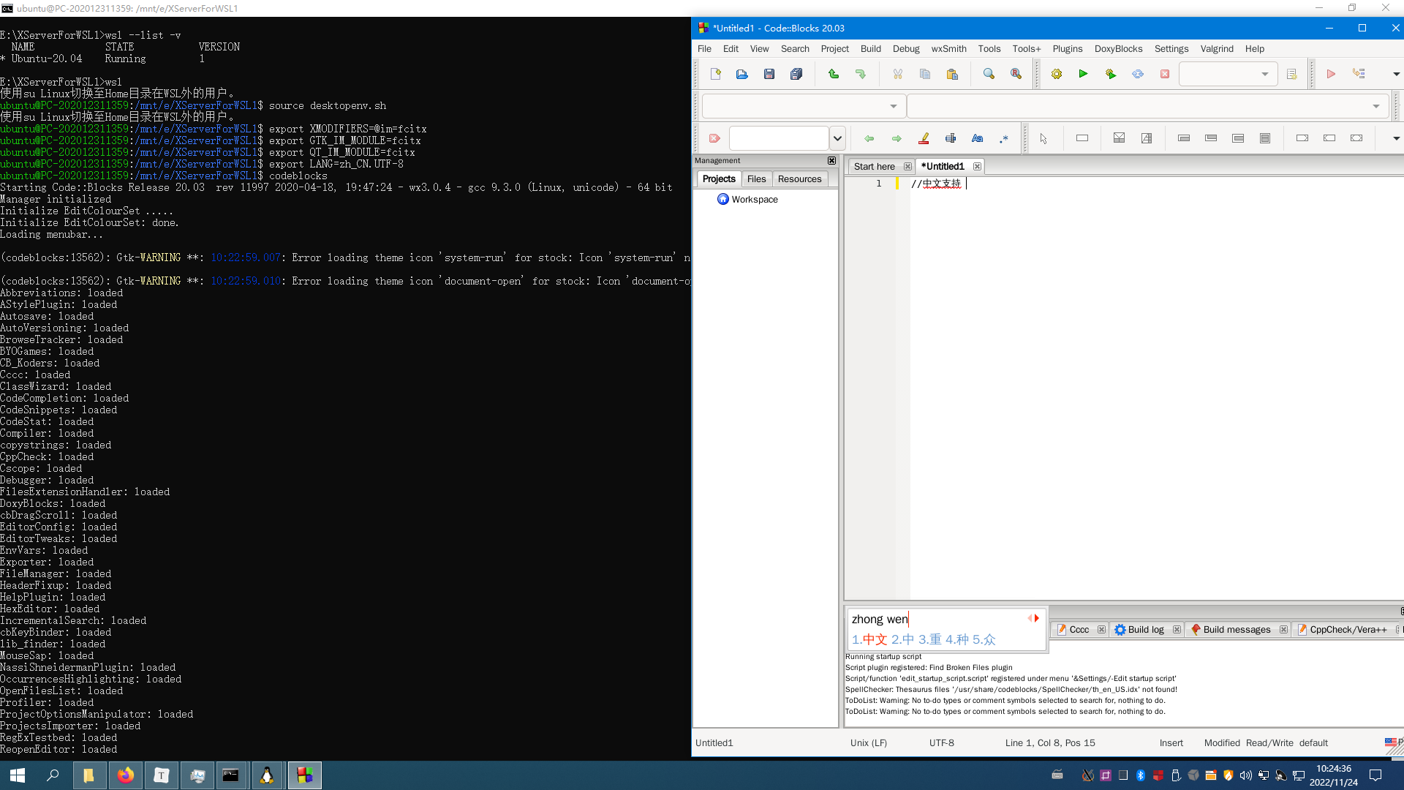Open the Search menu
Viewport: 1404px width, 790px height.
(795, 48)
